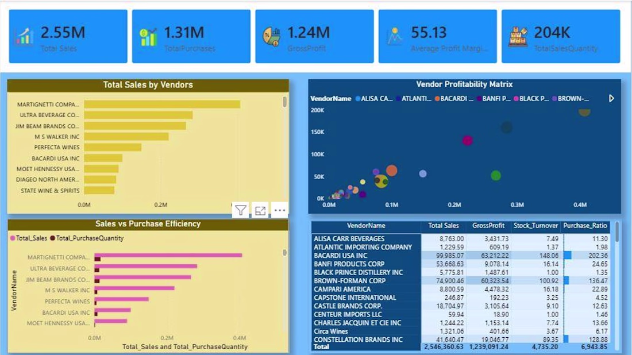
Task: Click the 2.55M Total Sales value
Action: 63,33
